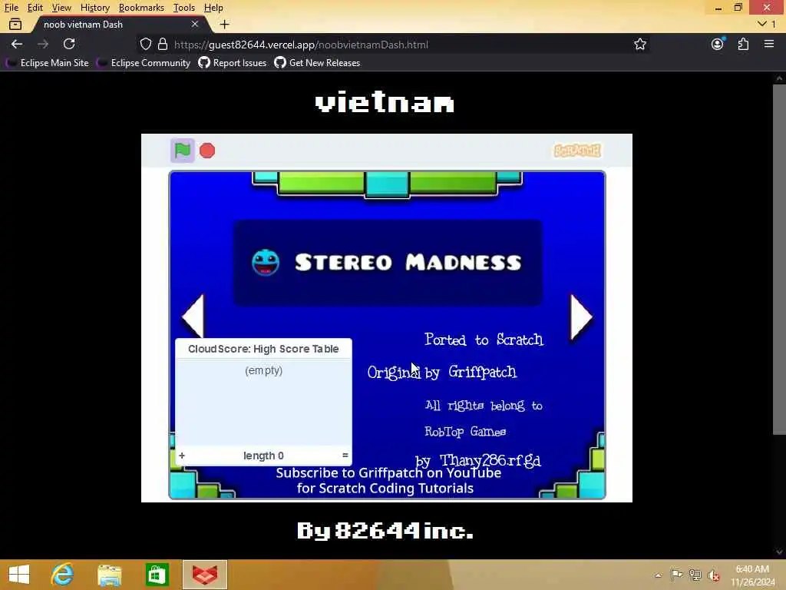The height and width of the screenshot is (590, 786).
Task: Go to previous level with left arrow
Action: [x=193, y=316]
